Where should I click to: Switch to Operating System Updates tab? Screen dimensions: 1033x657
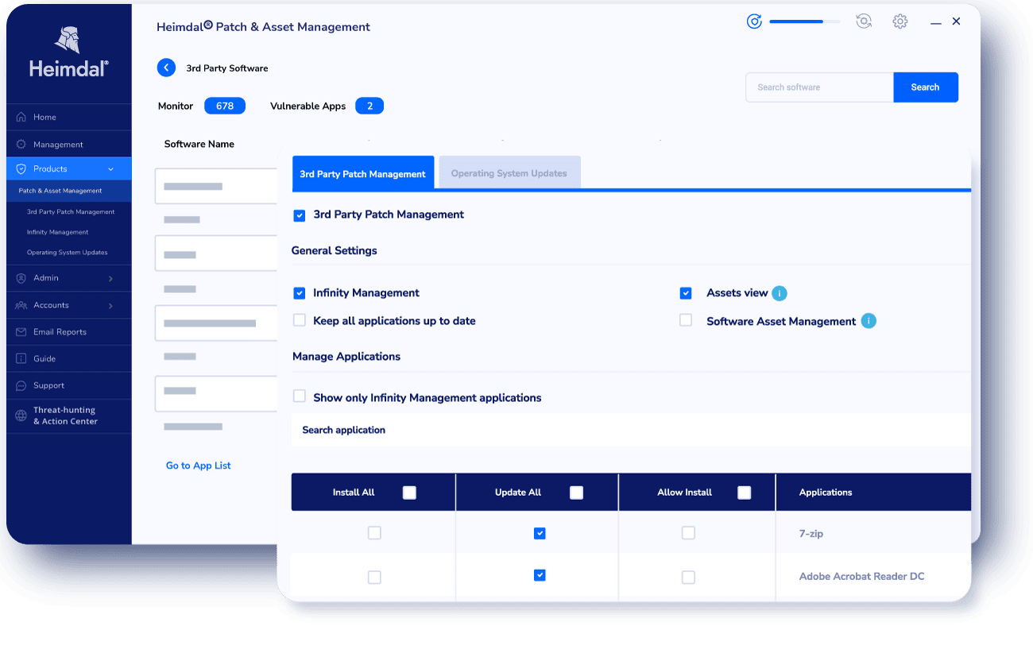click(x=509, y=173)
